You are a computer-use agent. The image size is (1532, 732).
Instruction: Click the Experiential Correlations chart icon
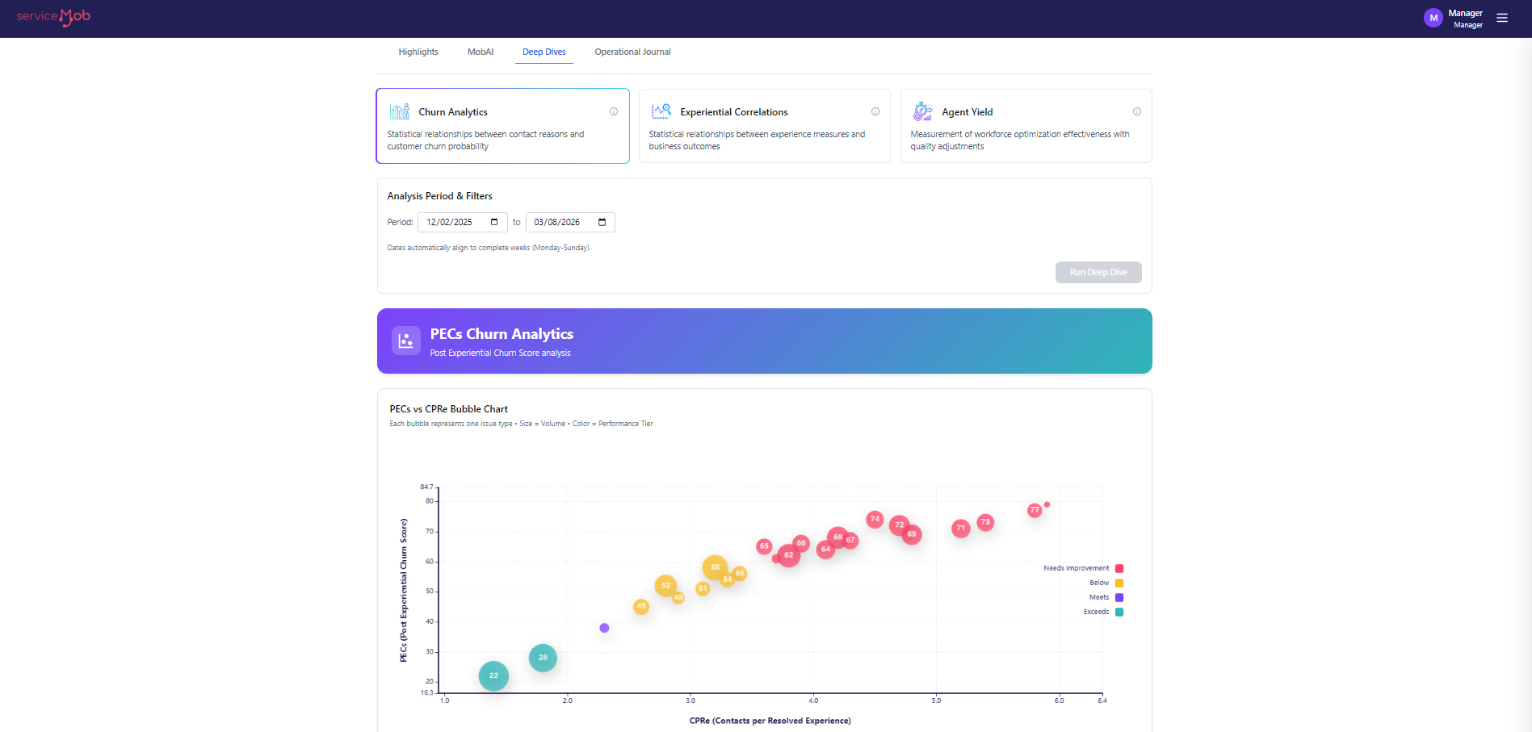[661, 111]
